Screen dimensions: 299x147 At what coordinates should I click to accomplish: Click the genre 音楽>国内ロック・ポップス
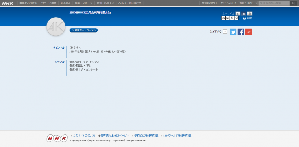pyautogui.click(x=84, y=62)
